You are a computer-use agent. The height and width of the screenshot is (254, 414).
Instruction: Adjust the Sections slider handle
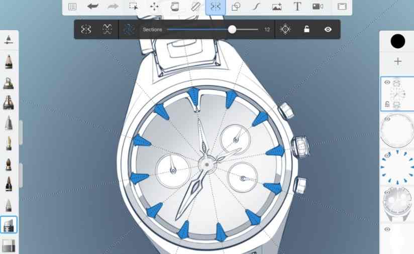tap(232, 29)
